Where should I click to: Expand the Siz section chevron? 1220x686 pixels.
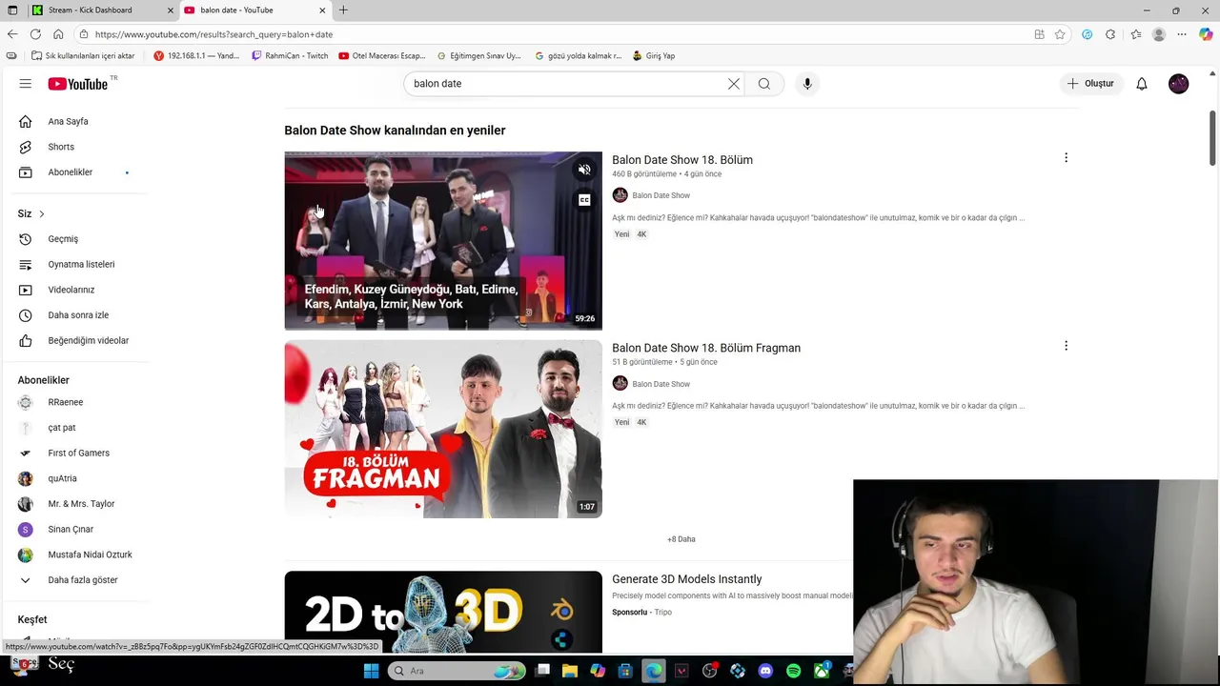(x=41, y=213)
